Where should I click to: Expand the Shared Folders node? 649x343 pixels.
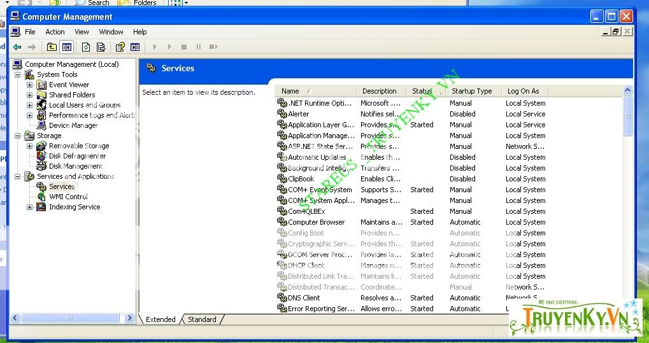[29, 95]
